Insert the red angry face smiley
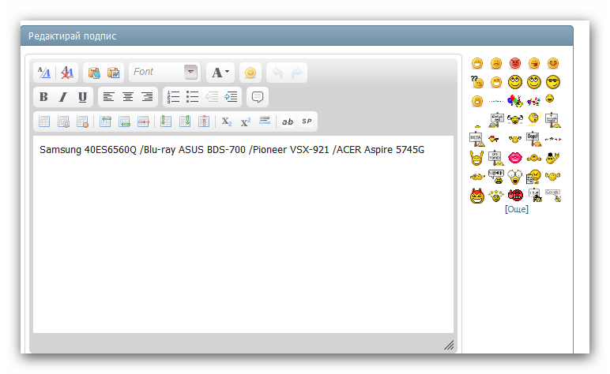The image size is (610, 374). click(x=514, y=63)
